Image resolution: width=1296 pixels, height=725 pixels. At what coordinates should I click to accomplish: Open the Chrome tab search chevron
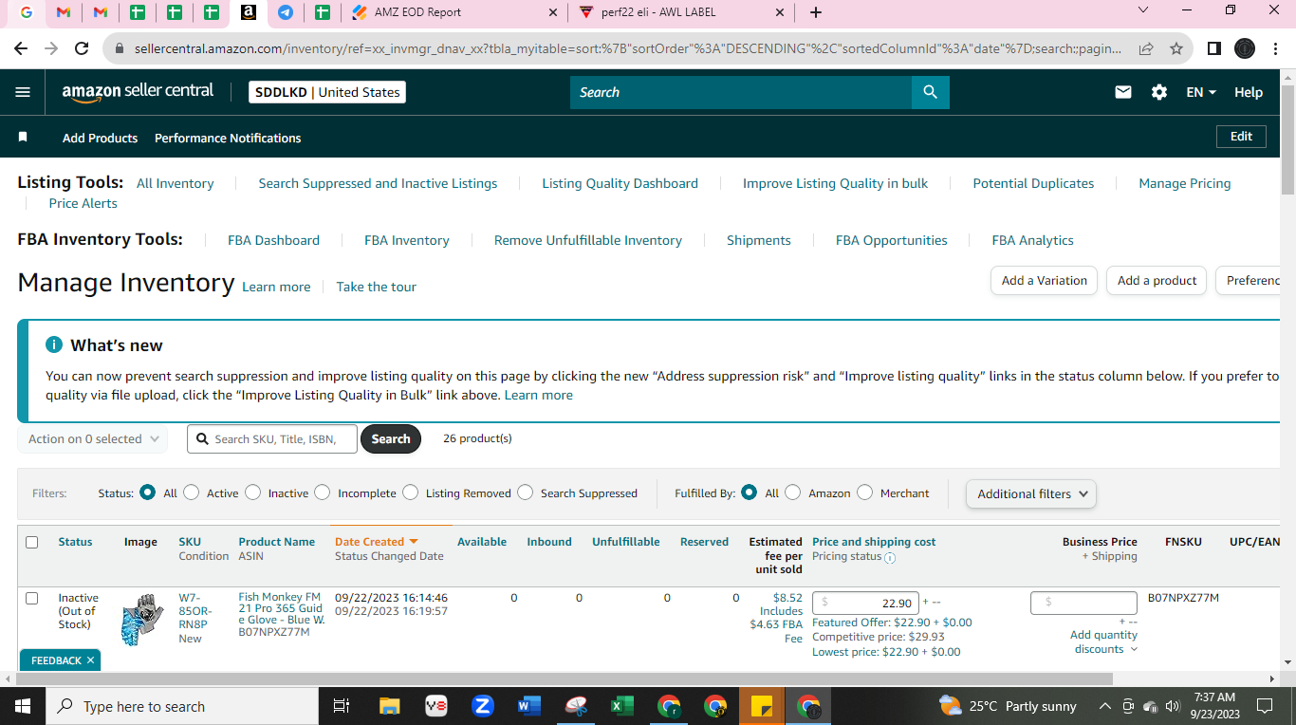pos(1143,11)
